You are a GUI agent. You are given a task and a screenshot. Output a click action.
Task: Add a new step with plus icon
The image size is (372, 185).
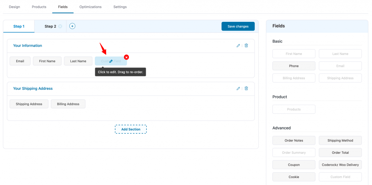click(x=72, y=26)
